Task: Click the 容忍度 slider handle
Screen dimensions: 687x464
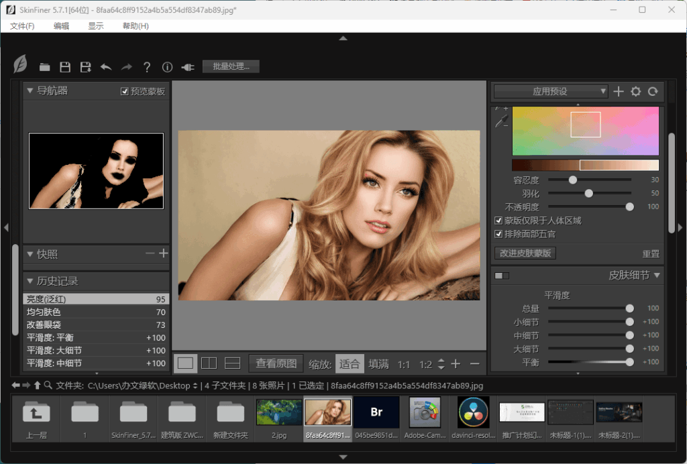Action: pyautogui.click(x=573, y=180)
